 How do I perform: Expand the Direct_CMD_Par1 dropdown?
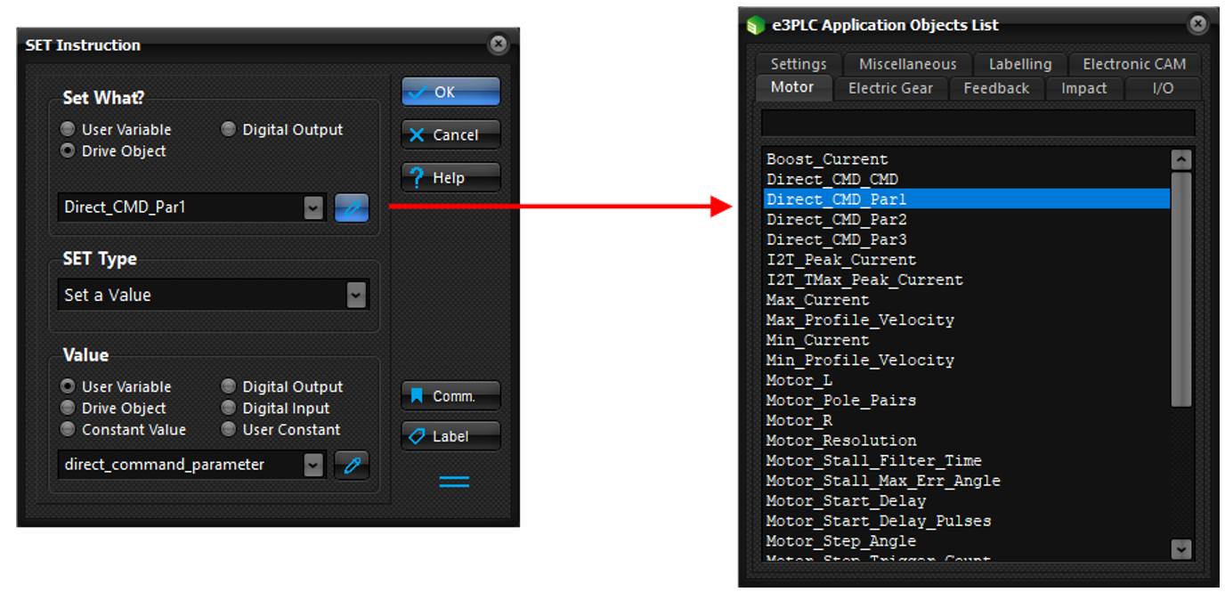(313, 208)
